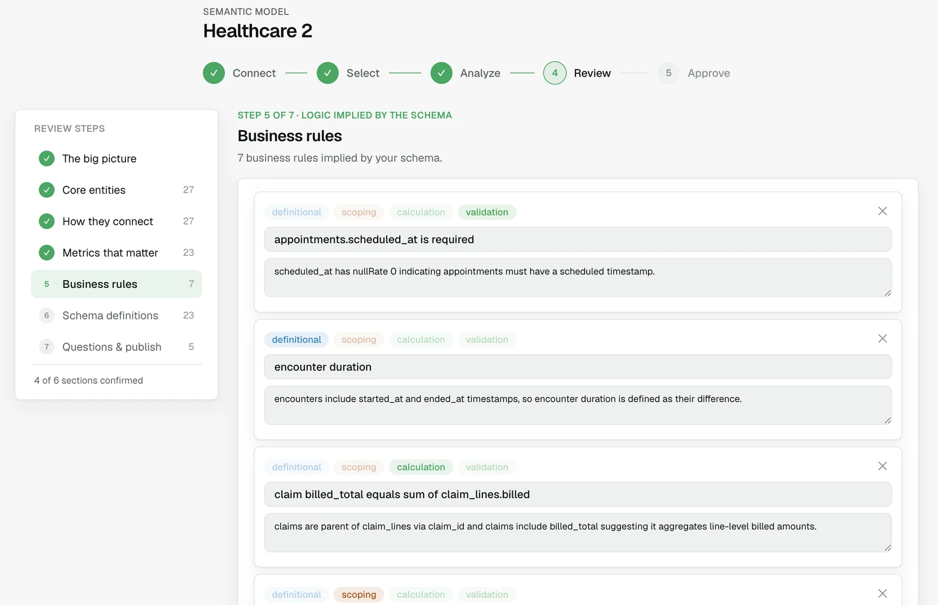The width and height of the screenshot is (938, 605).
Task: Edit the appointments.scheduled_at is required title field
Action: (x=578, y=239)
